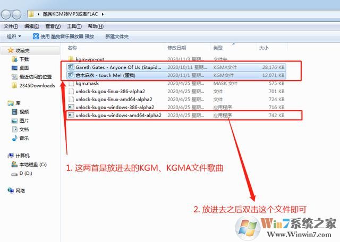Image resolution: width=340 pixels, height=242 pixels.
Task: Open the D (D:) drive icon
Action: click(14, 174)
